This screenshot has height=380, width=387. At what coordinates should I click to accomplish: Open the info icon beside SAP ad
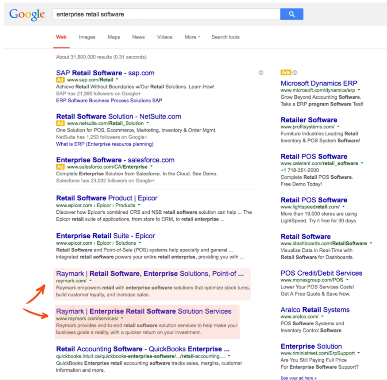point(261,73)
